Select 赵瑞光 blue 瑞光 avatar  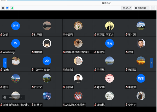110,43
